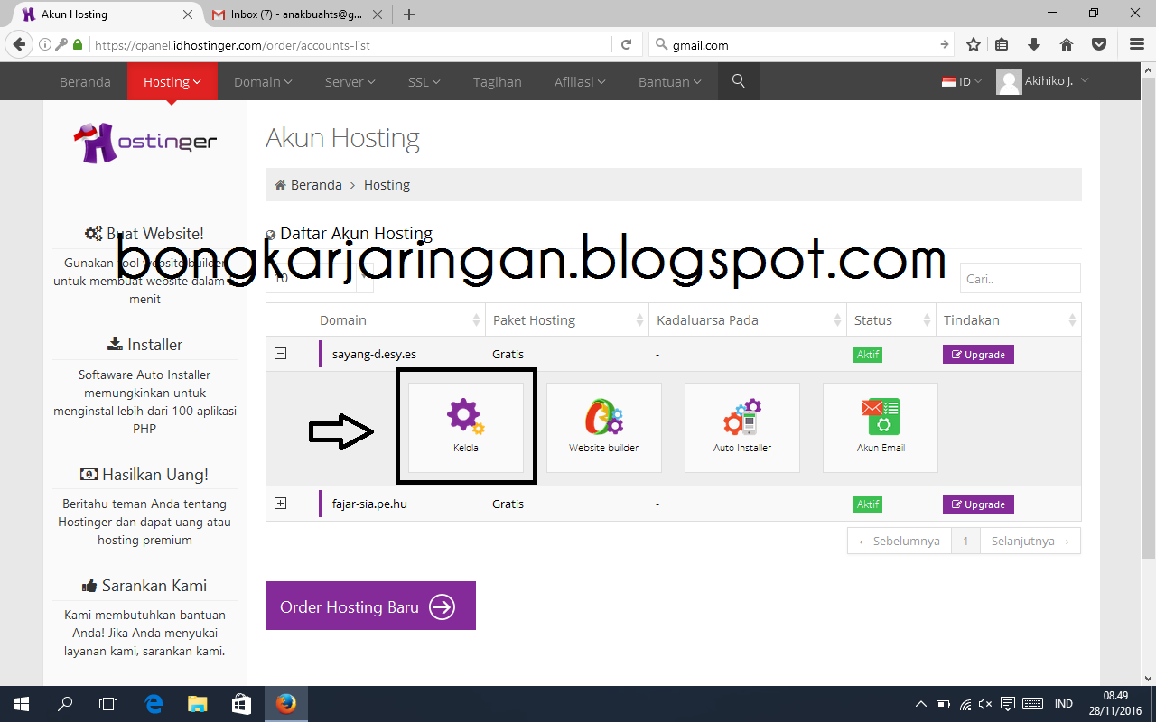Click Beranda breadcrumb link

coord(316,185)
